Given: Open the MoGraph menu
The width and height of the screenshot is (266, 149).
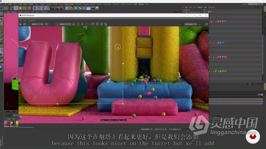Looking at the screenshot, I should click(x=78, y=4).
